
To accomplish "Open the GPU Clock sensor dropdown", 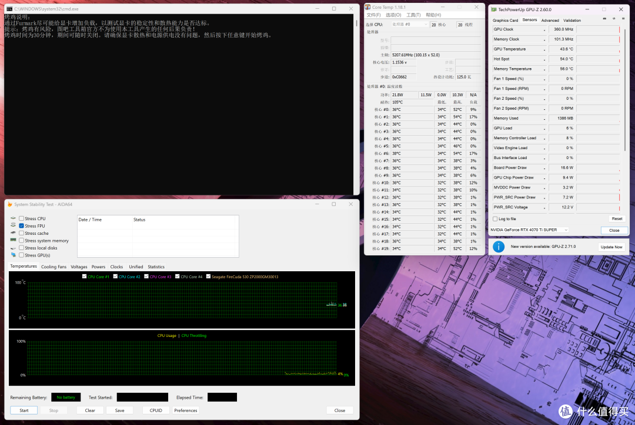I will pyautogui.click(x=544, y=29).
